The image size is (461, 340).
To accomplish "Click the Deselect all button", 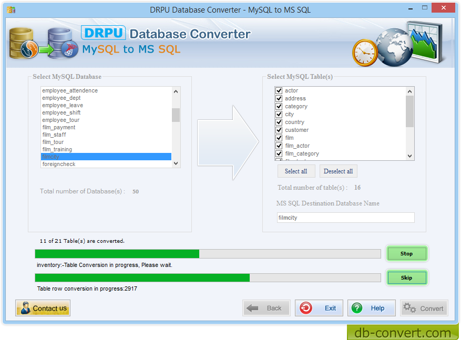I will [x=339, y=171].
